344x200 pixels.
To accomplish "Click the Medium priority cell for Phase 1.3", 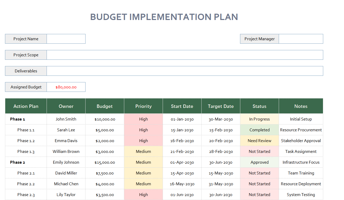I will click(143, 151).
